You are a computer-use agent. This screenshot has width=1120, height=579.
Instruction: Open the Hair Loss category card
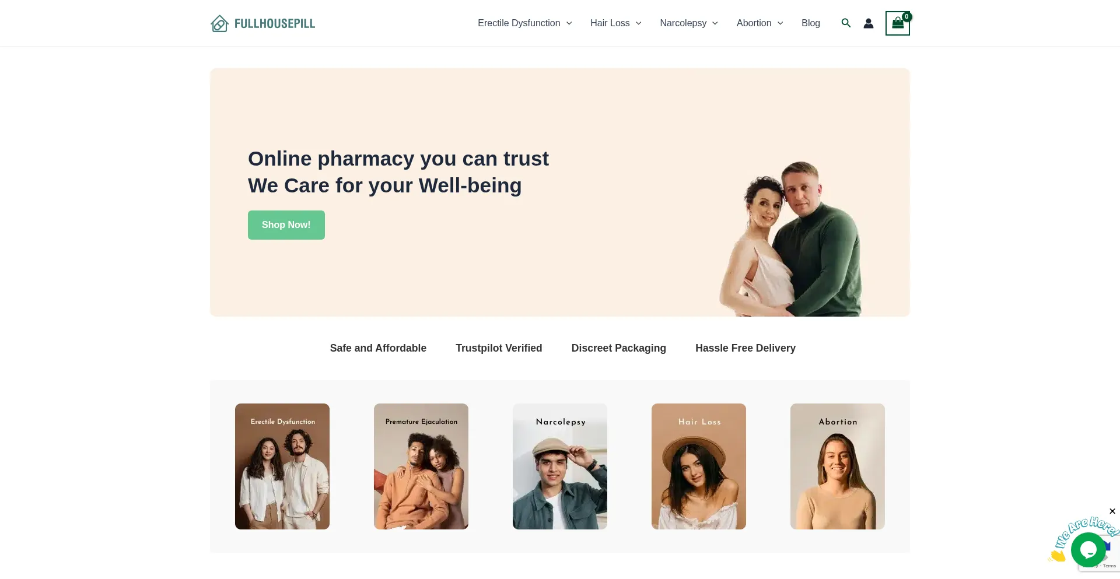click(699, 466)
